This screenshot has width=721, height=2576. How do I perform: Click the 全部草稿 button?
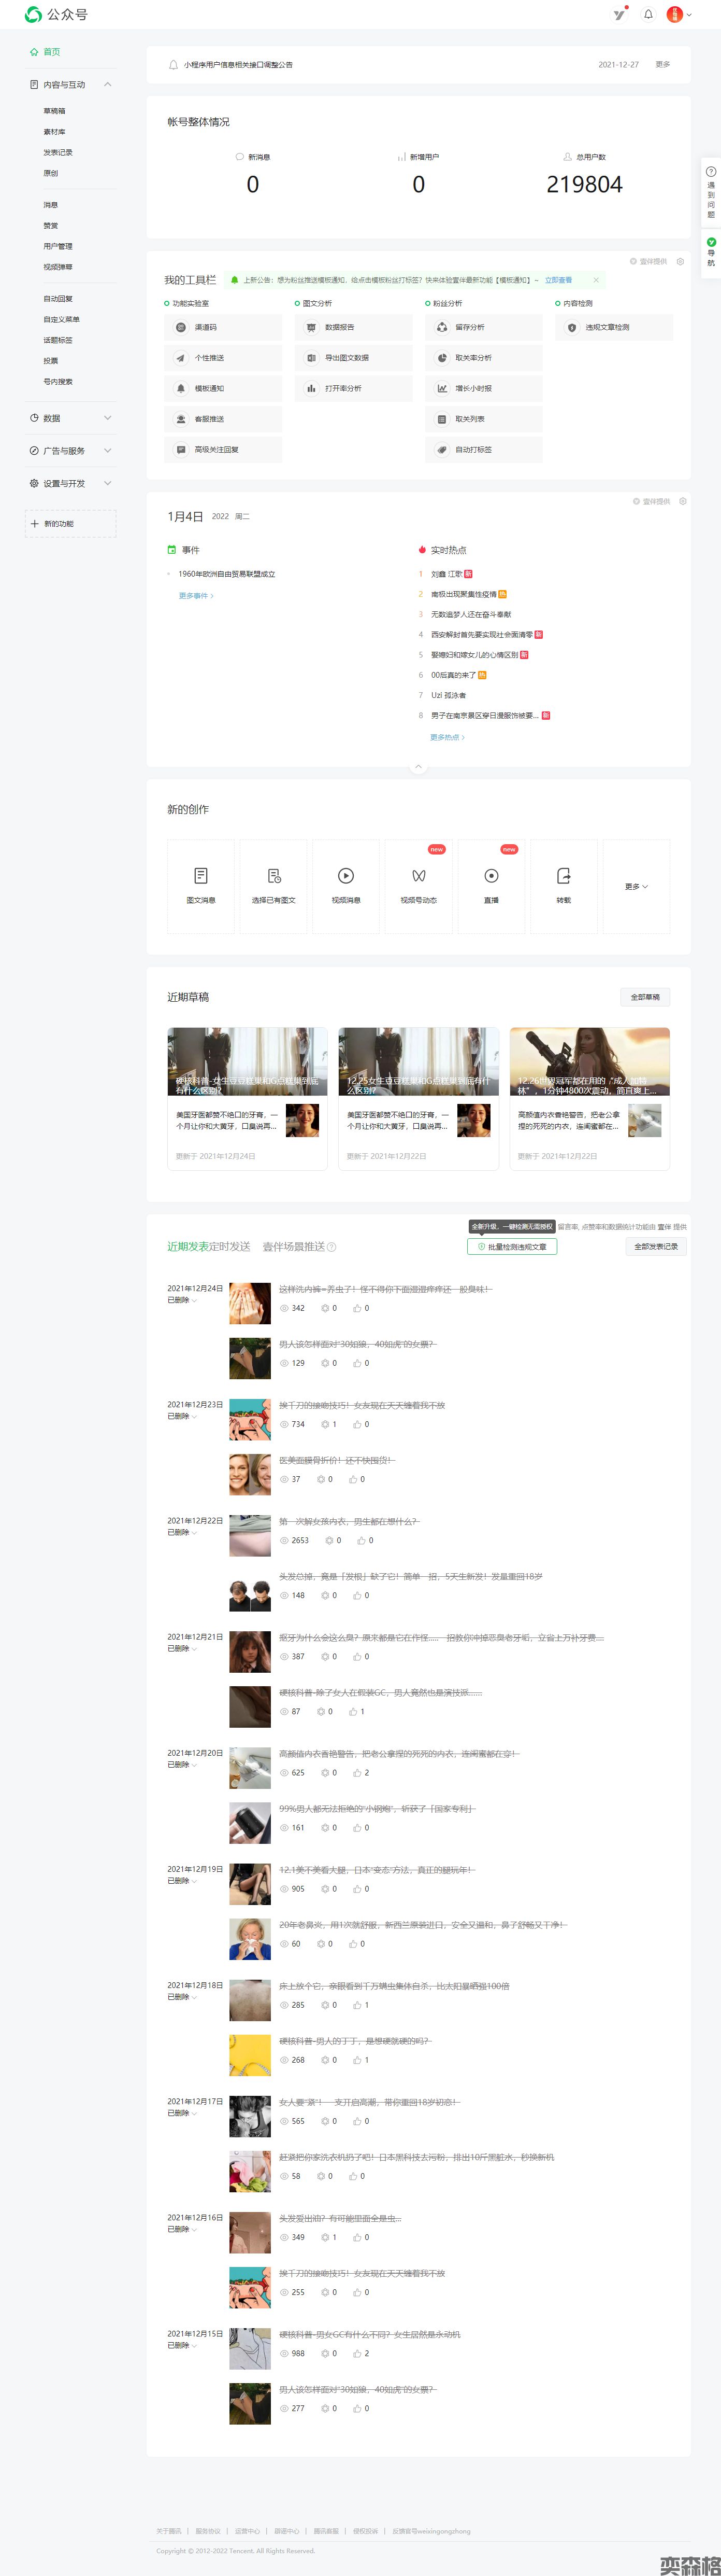[644, 997]
